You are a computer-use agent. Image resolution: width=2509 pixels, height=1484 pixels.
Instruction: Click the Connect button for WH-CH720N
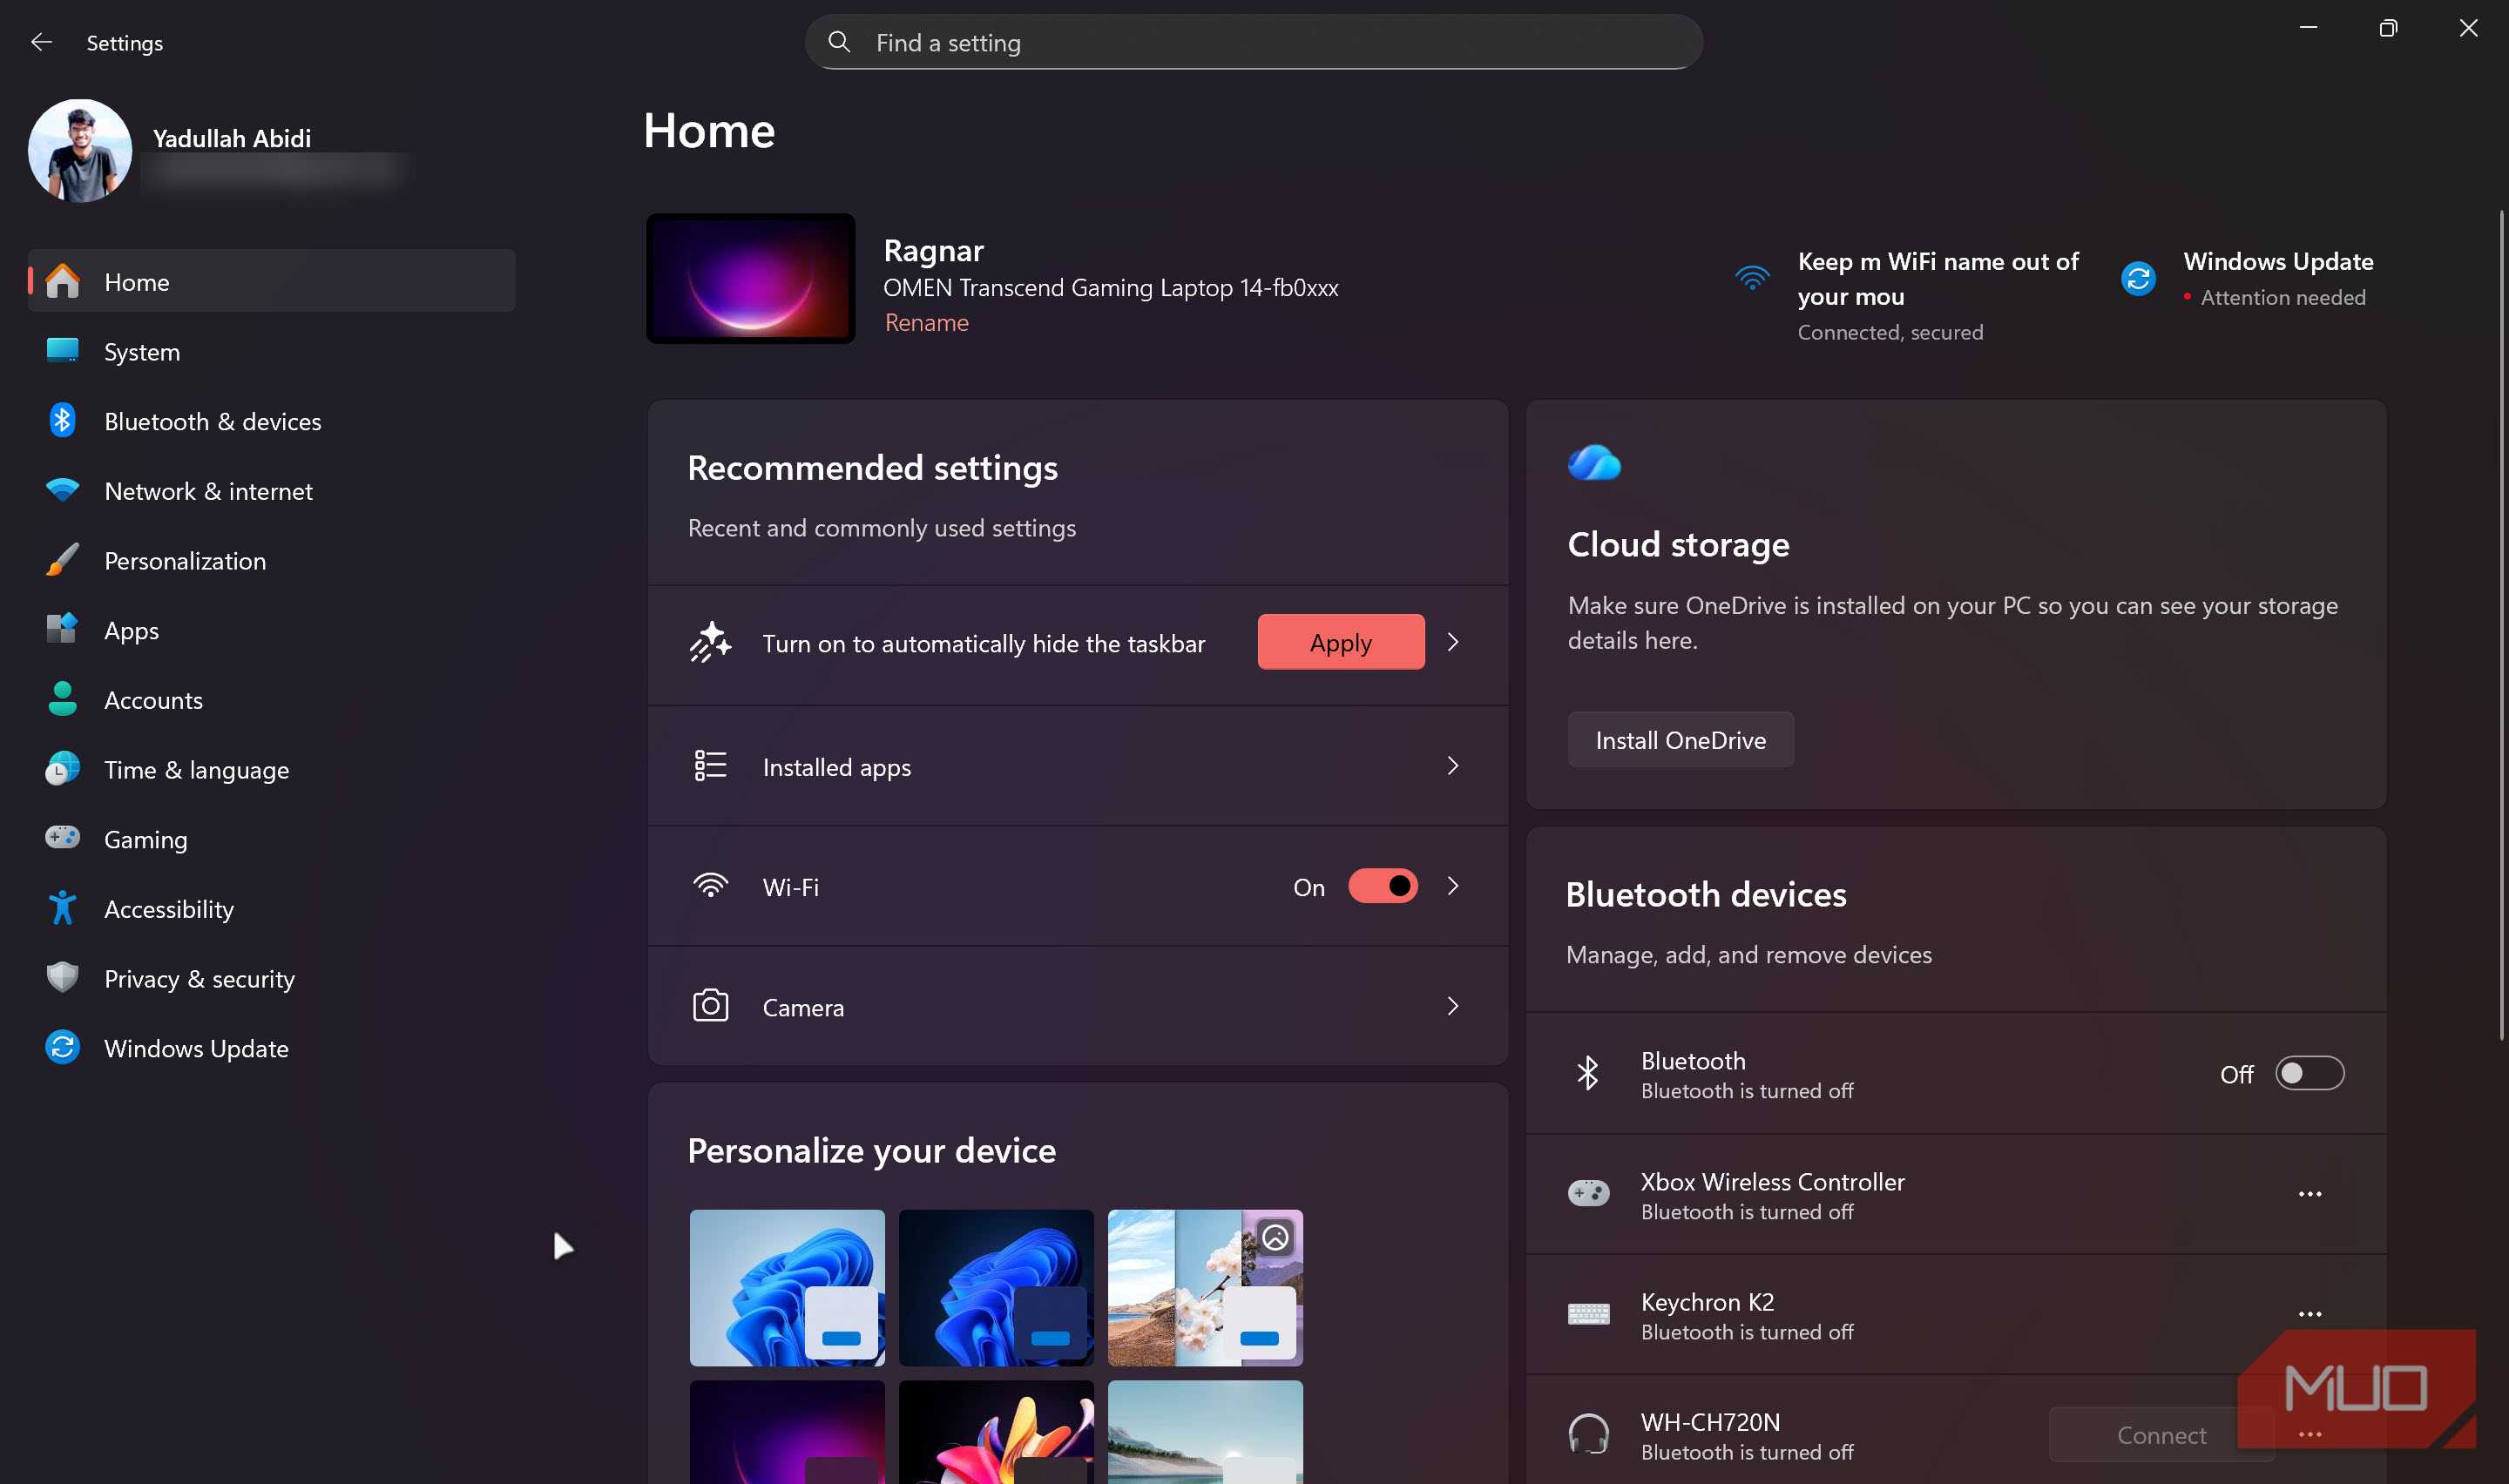[2161, 1435]
